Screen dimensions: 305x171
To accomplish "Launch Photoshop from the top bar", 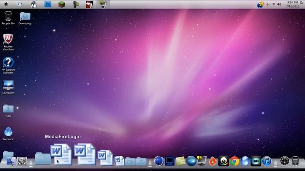I will click(48, 4).
